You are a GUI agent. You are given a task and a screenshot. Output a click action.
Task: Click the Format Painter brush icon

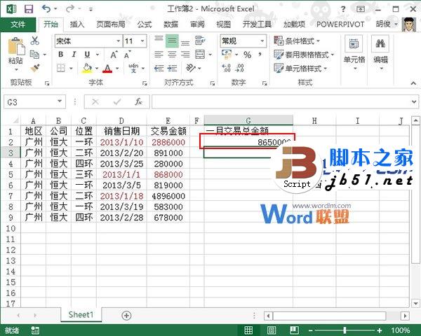[x=35, y=67]
